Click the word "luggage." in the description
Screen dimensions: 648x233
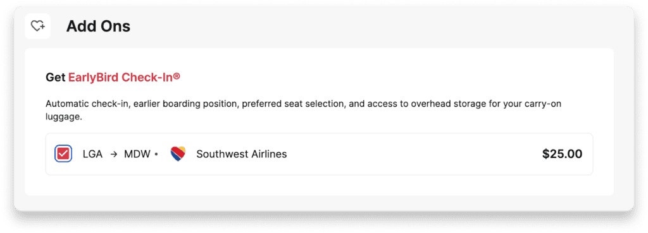(64, 117)
